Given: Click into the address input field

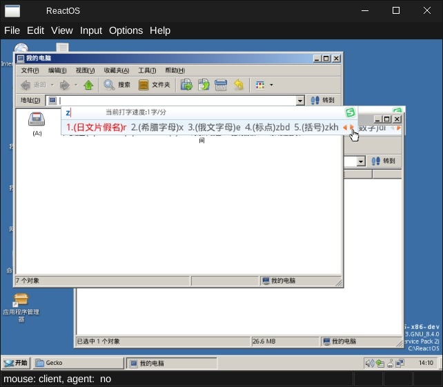Looking at the screenshot, I should coord(177,100).
